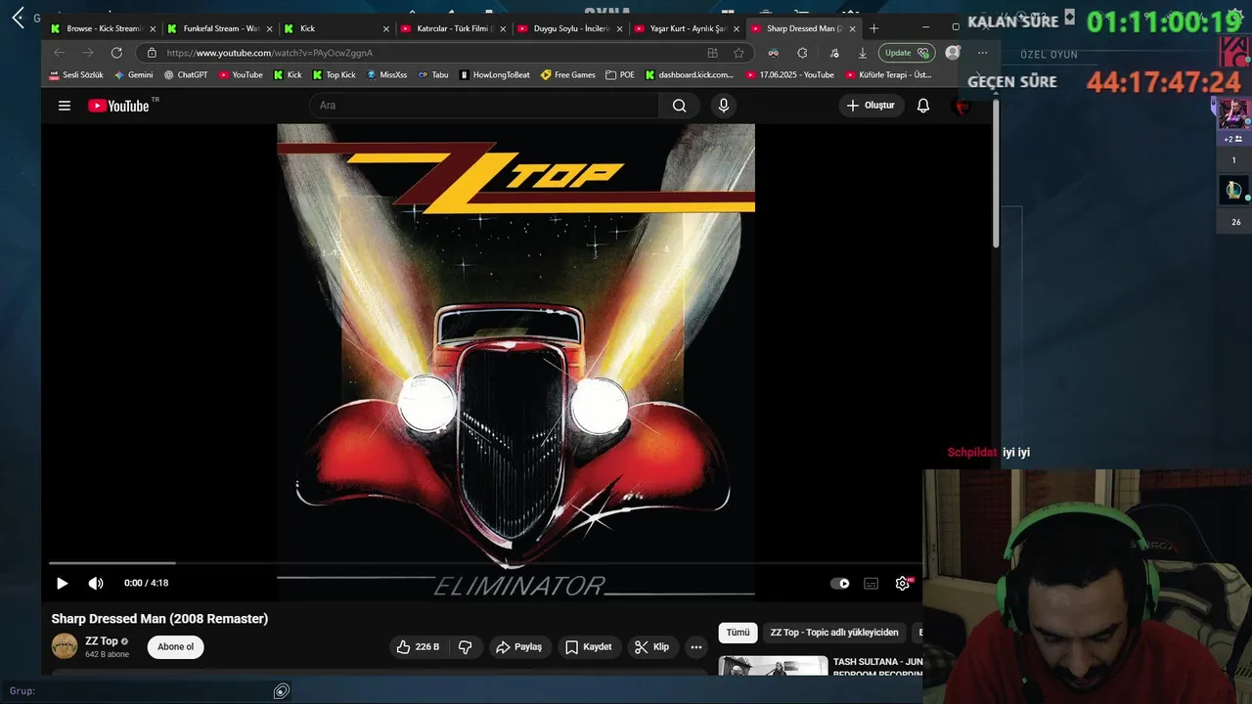The image size is (1252, 704).
Task: Open the ChatGPT bookmark
Action: [x=186, y=74]
